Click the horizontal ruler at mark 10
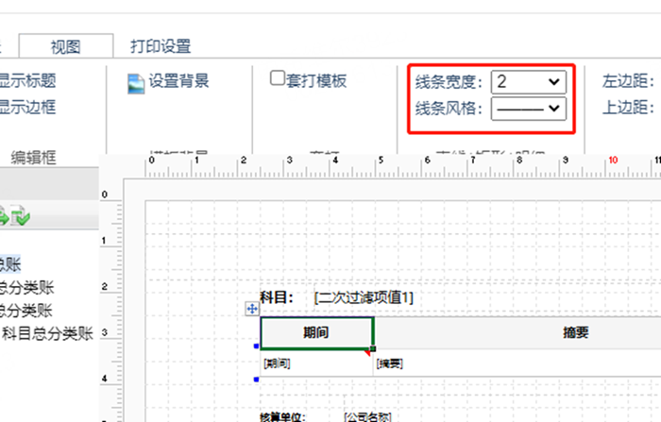The height and width of the screenshot is (422, 661). (x=613, y=160)
